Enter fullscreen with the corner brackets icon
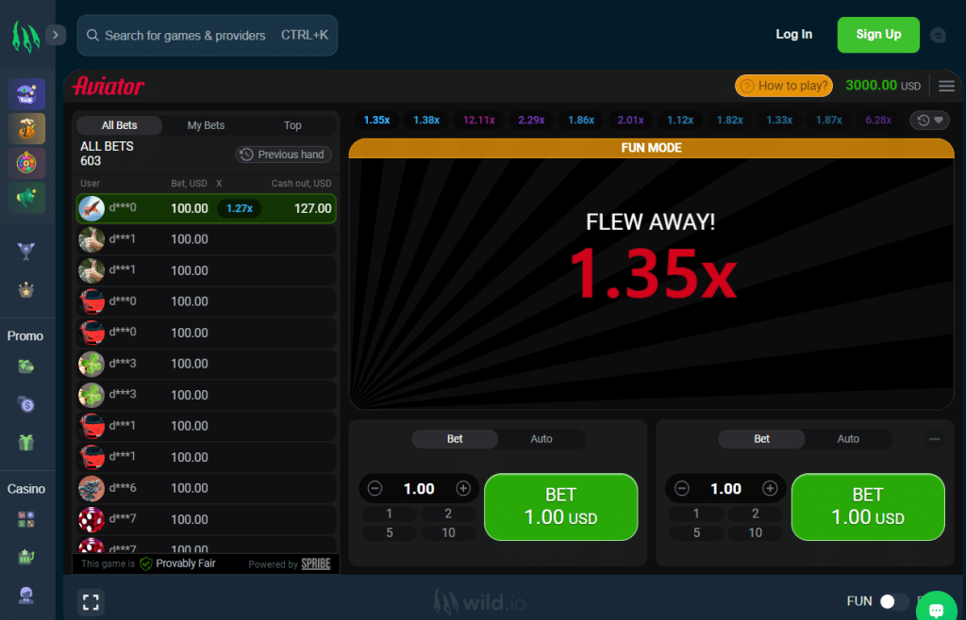The image size is (966, 620). pyautogui.click(x=91, y=601)
